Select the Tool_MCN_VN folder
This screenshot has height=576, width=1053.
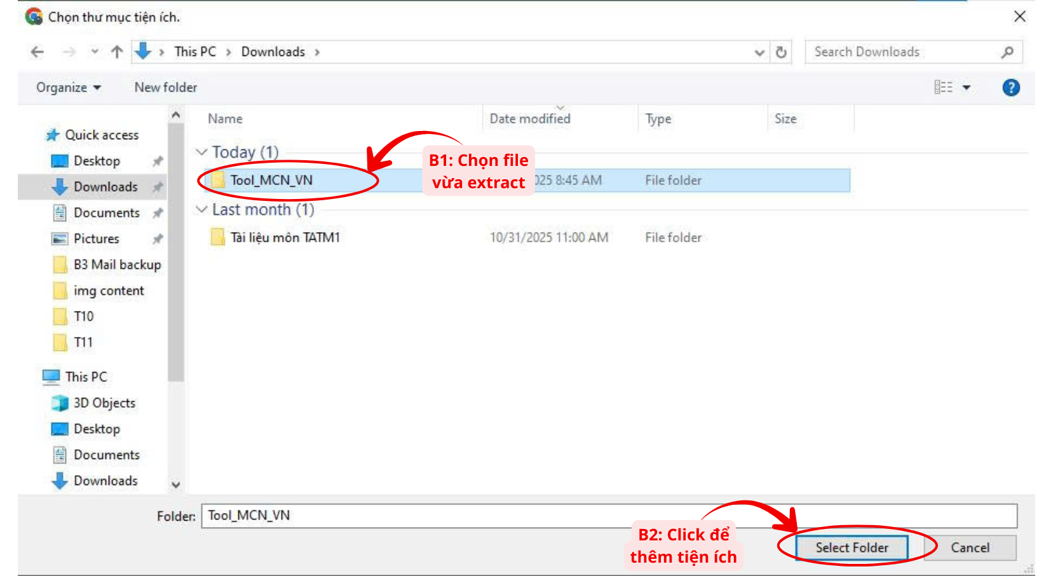coord(271,181)
